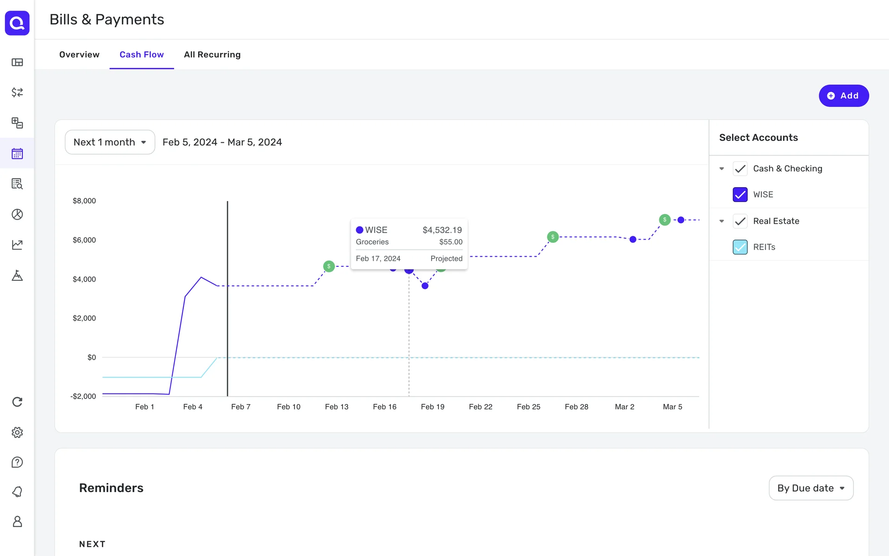Uncheck the WISE account checkbox
Image resolution: width=889 pixels, height=556 pixels.
click(x=740, y=195)
